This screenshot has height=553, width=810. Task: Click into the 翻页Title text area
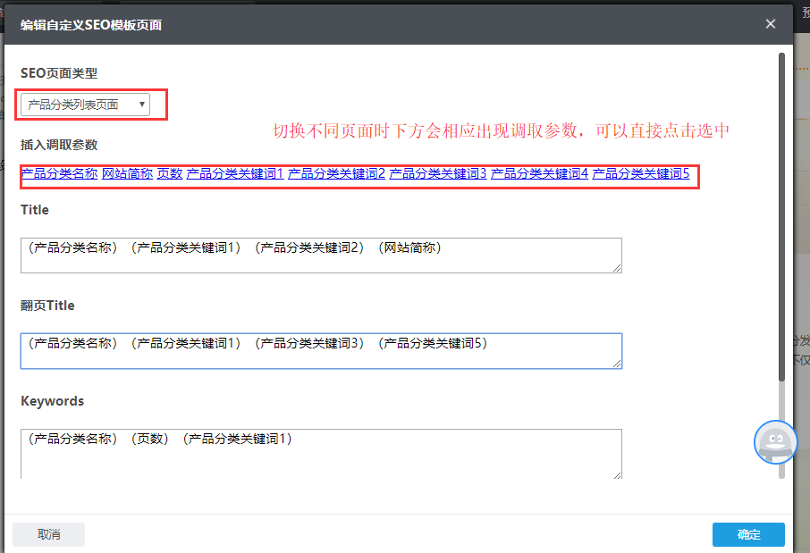[x=320, y=350]
